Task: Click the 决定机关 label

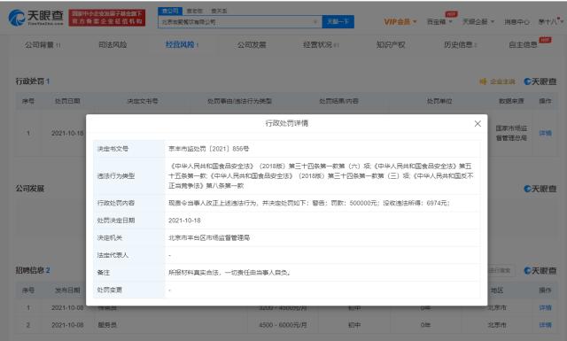Action: click(110, 237)
